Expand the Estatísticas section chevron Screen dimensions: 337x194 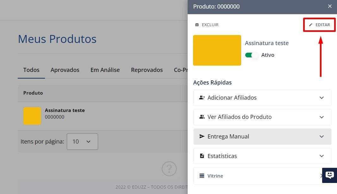point(321,156)
